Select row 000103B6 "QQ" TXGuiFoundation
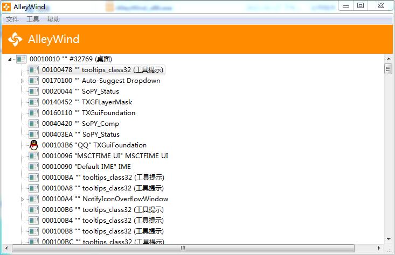The width and height of the screenshot is (395, 255). (x=94, y=145)
